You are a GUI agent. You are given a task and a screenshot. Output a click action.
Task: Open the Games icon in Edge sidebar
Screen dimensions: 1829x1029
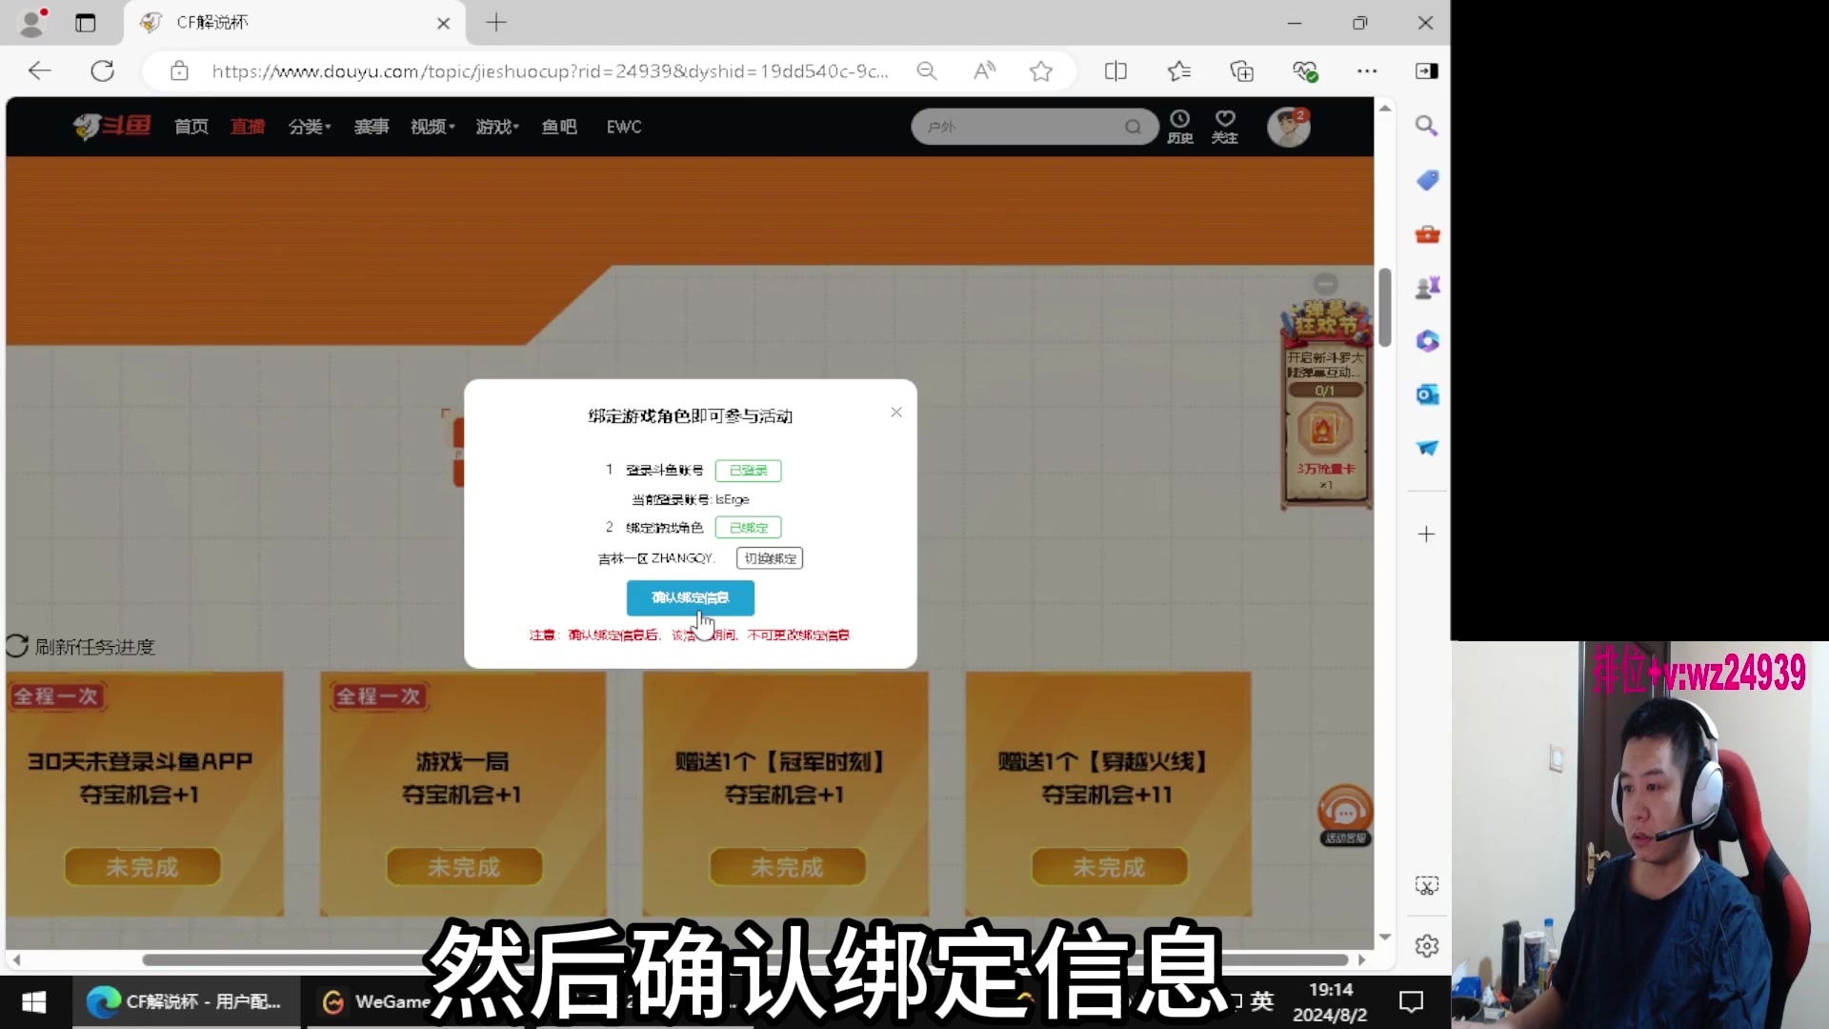(1426, 287)
